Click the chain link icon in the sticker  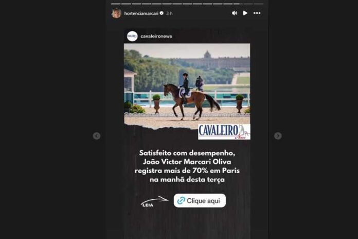(181, 200)
